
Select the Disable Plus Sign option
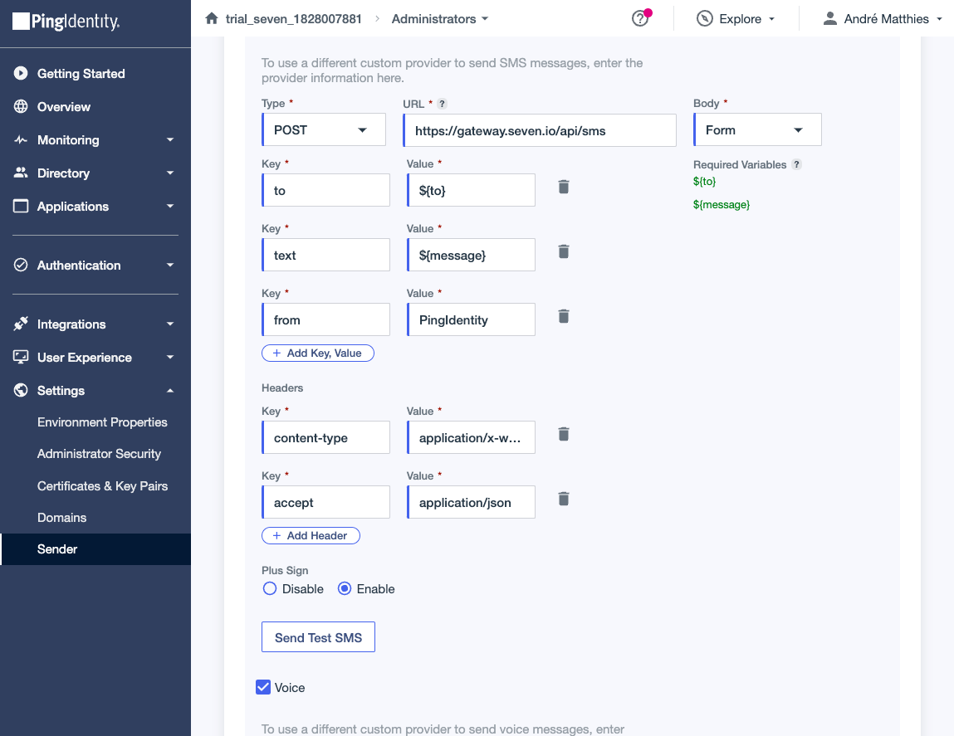pos(269,588)
